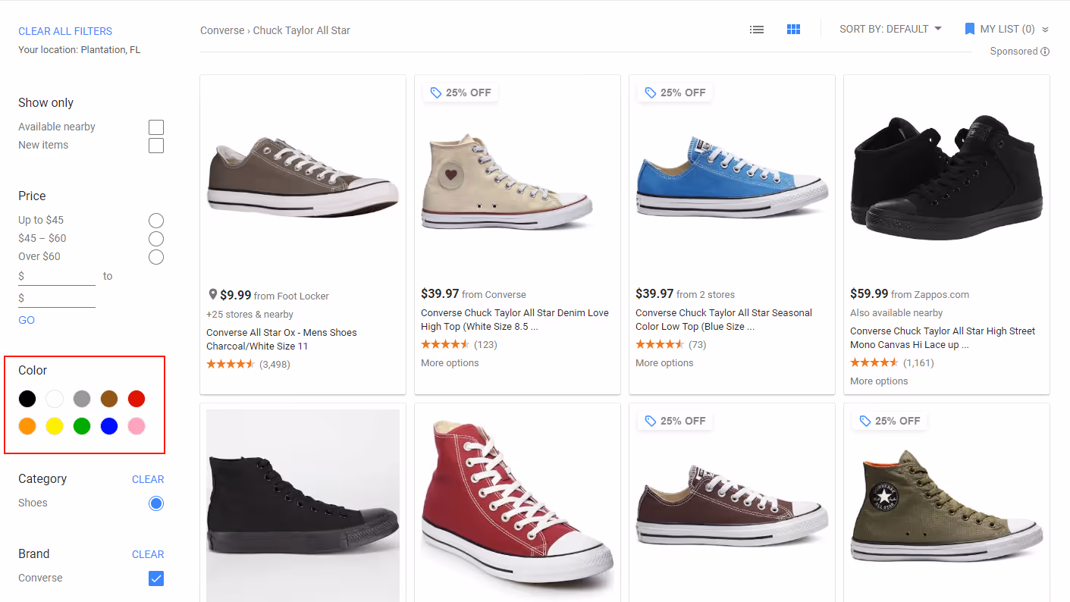The width and height of the screenshot is (1070, 602).
Task: Open the cream heart high top image
Action: point(507,182)
